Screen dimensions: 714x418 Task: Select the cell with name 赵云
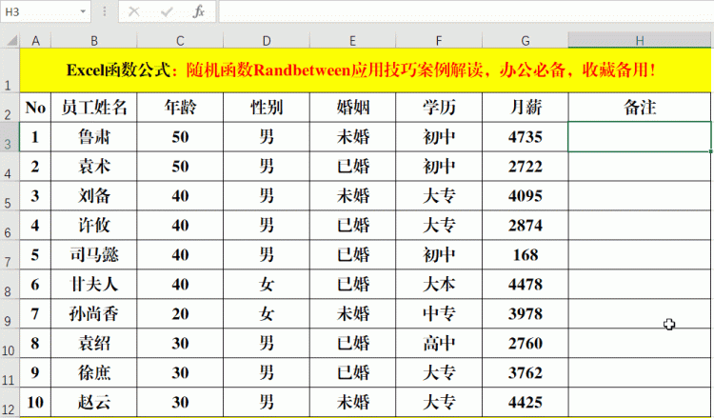pos(94,402)
